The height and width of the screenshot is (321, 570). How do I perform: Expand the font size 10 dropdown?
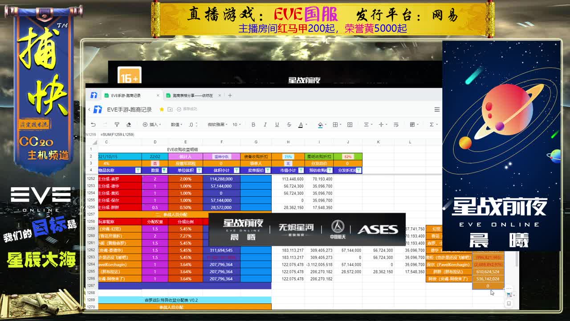tap(236, 125)
